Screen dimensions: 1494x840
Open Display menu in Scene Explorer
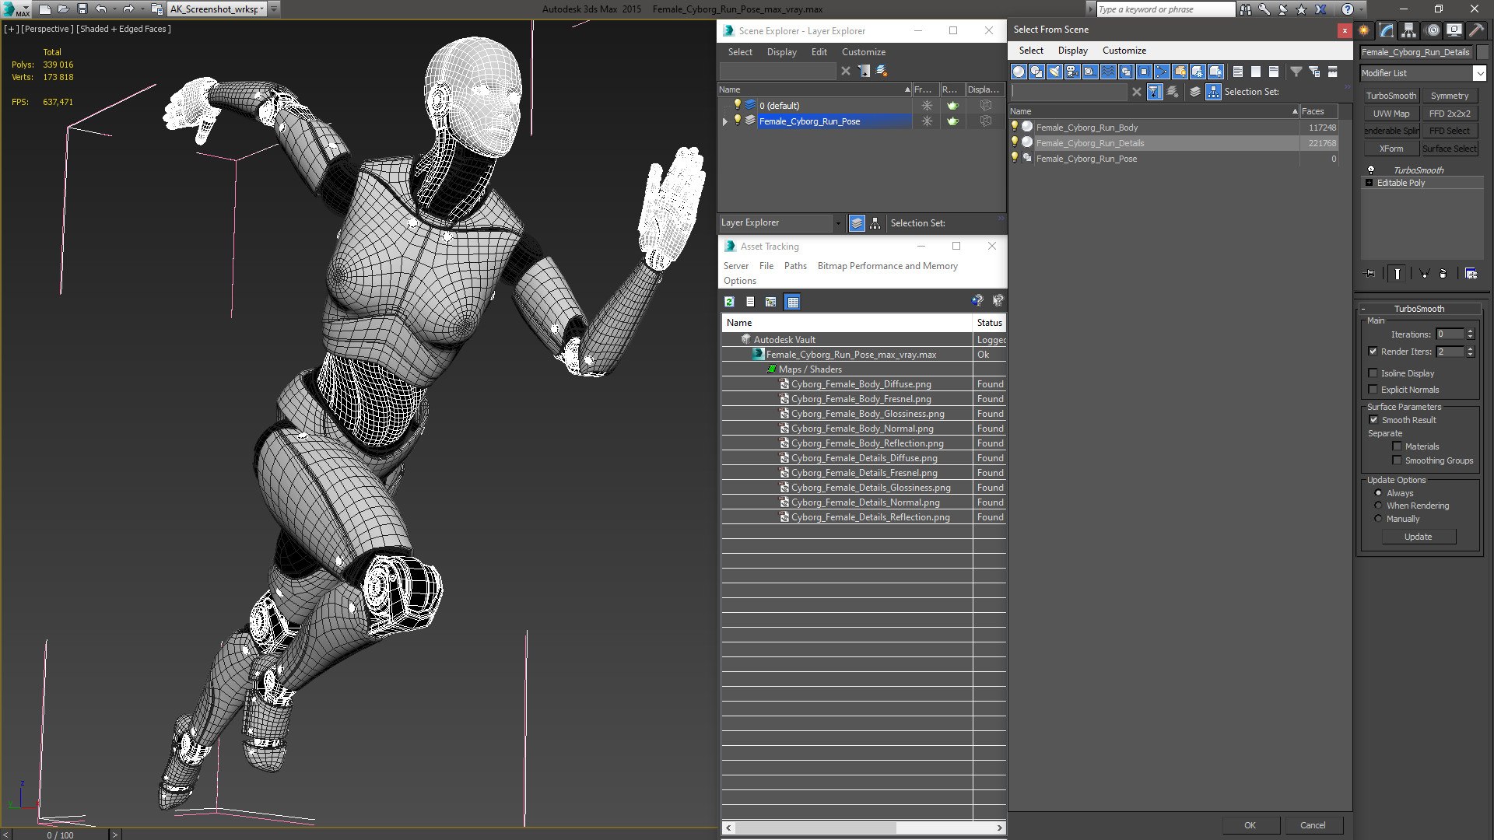781,52
